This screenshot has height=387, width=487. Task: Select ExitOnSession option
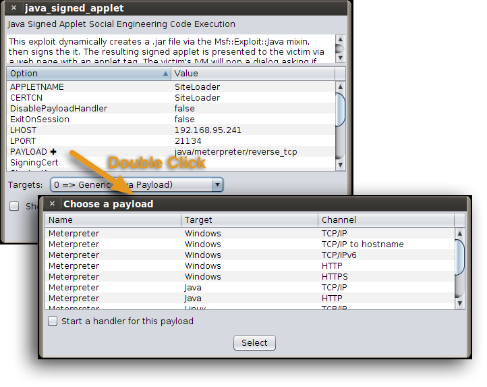(x=171, y=120)
